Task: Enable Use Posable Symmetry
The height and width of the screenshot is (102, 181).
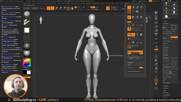Action: 135,57
